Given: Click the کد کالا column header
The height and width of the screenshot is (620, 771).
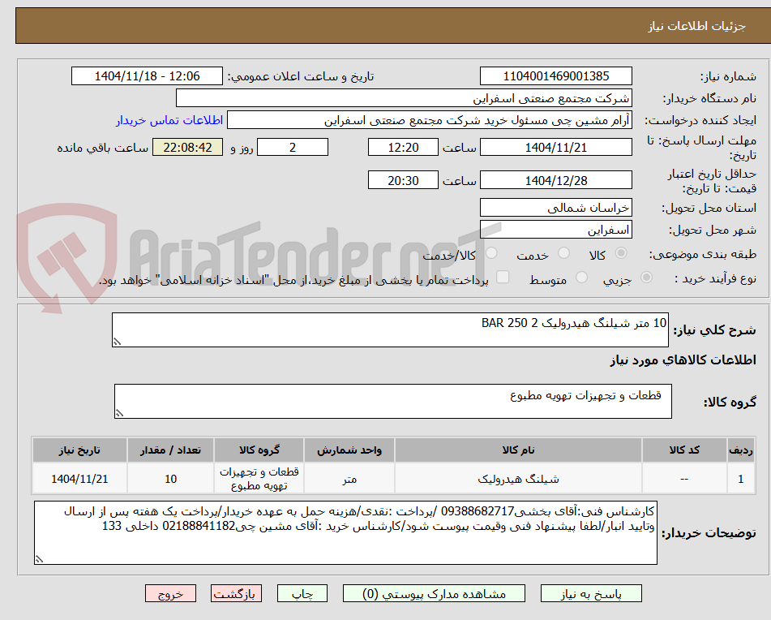Looking at the screenshot, I should [x=684, y=450].
